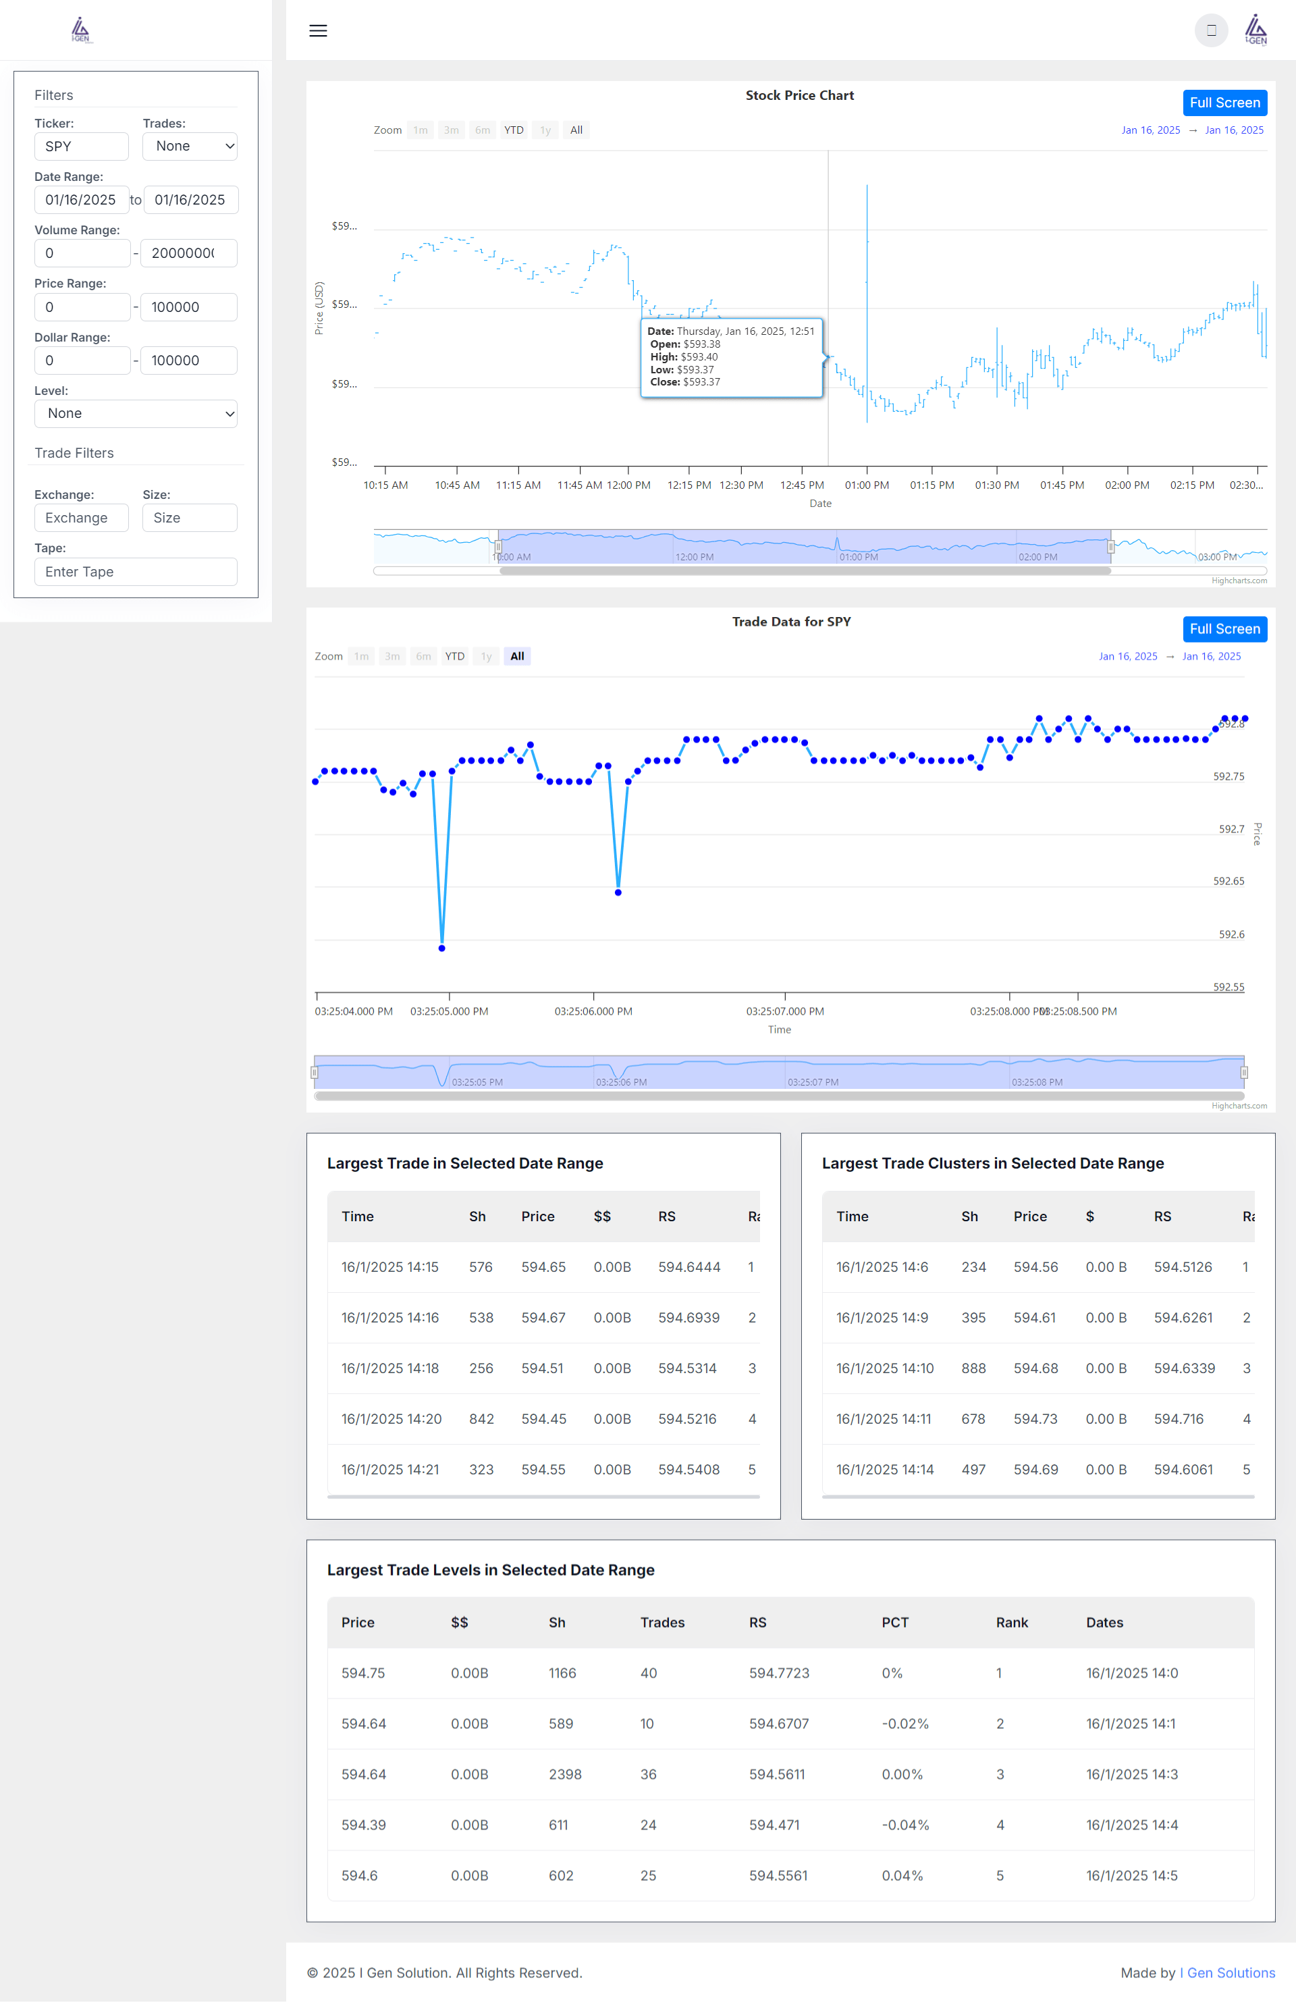The height and width of the screenshot is (2005, 1296).
Task: Select the trade level row with 2398 shares
Action: tap(790, 1774)
